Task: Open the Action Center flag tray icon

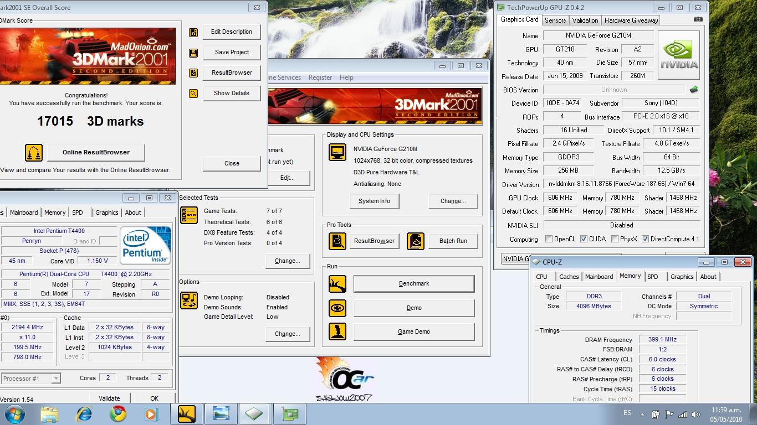Action: coord(669,414)
